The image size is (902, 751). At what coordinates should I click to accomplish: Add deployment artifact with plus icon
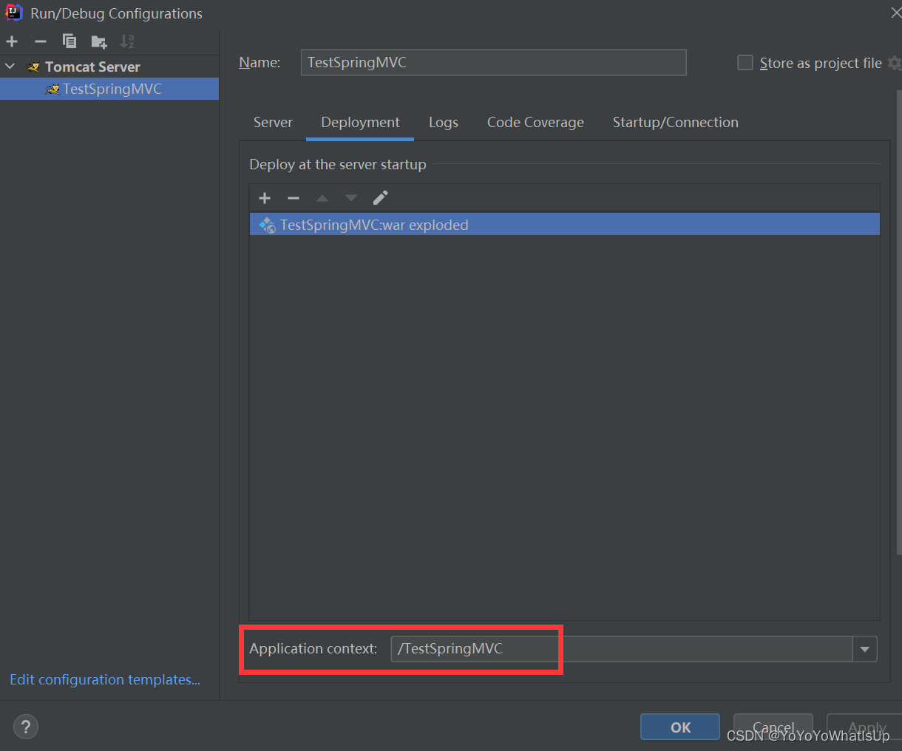(x=265, y=198)
